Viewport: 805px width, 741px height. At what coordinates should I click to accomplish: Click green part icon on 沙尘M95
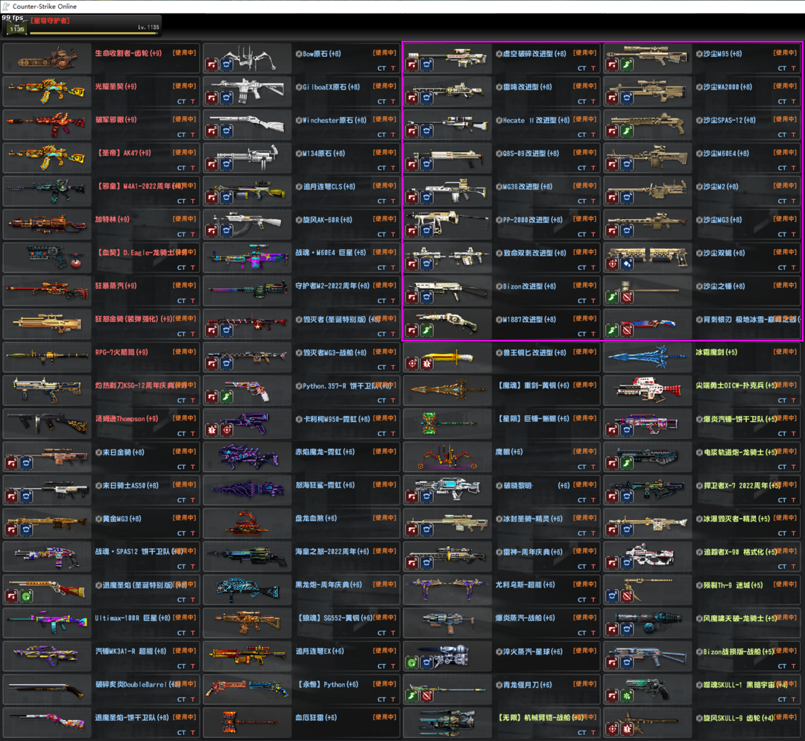[628, 66]
